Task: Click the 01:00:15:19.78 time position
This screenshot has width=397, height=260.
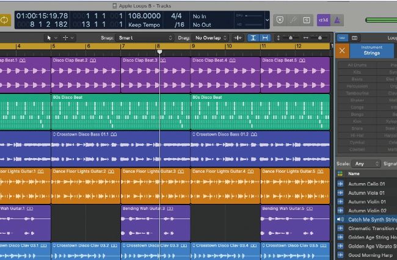Action: pyautogui.click(x=42, y=16)
